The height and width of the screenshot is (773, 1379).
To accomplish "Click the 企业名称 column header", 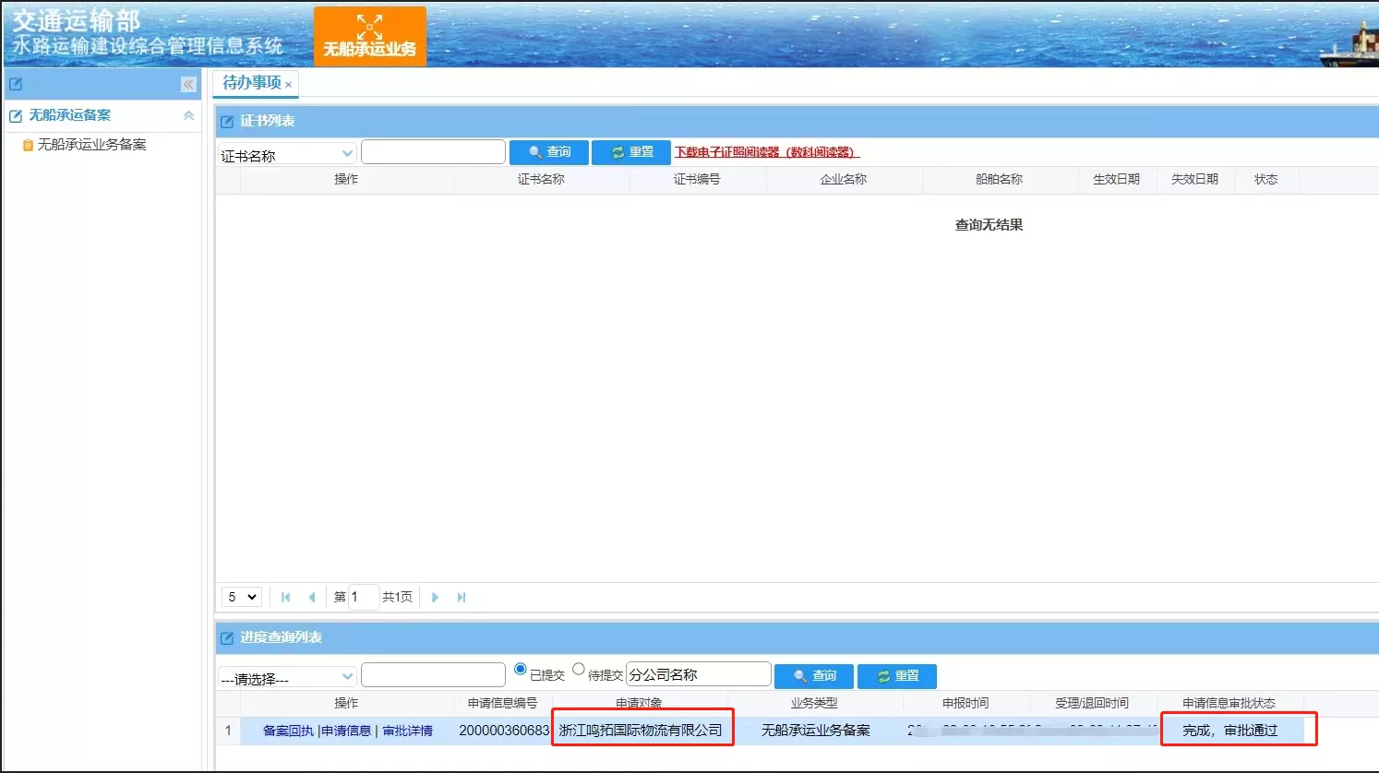I will 844,180.
